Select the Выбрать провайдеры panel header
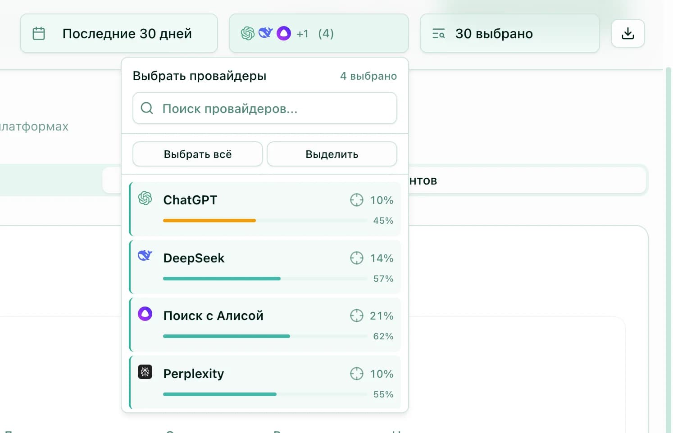 coord(200,76)
